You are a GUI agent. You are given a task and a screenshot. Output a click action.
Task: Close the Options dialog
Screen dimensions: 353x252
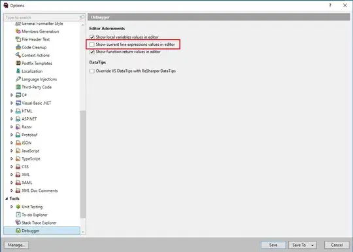tap(345, 5)
